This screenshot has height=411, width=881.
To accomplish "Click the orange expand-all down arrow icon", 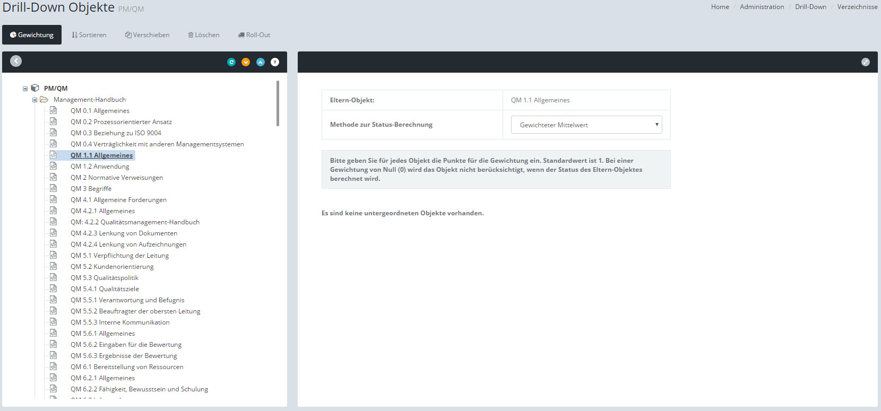I will click(x=246, y=62).
